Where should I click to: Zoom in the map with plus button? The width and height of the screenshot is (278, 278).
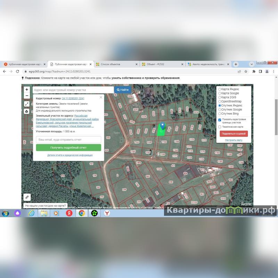click(x=27, y=89)
